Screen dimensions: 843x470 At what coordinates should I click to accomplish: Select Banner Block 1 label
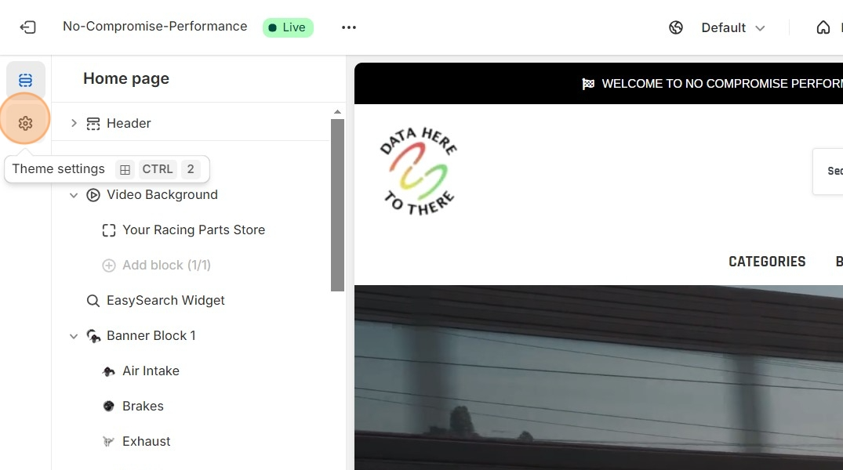[x=151, y=336]
